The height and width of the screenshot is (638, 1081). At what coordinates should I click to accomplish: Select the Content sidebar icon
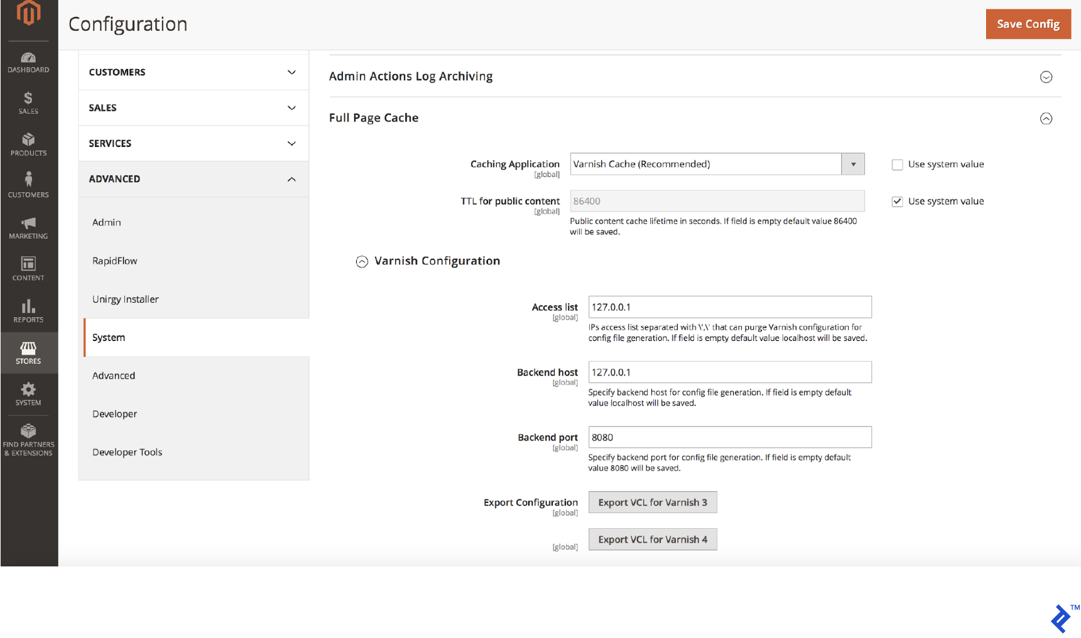pos(28,269)
